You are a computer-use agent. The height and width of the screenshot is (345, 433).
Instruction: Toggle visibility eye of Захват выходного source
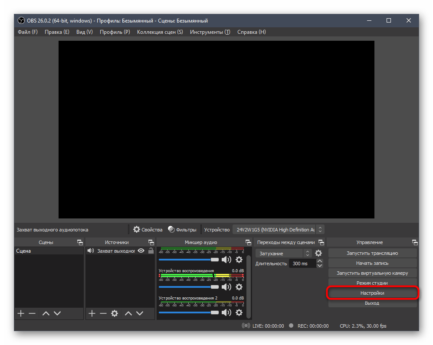(x=141, y=251)
